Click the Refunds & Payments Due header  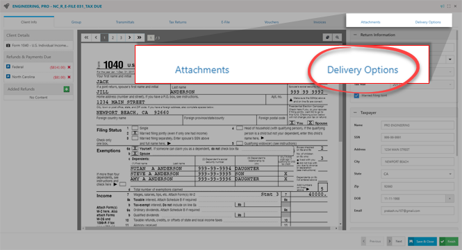[x=38, y=57]
